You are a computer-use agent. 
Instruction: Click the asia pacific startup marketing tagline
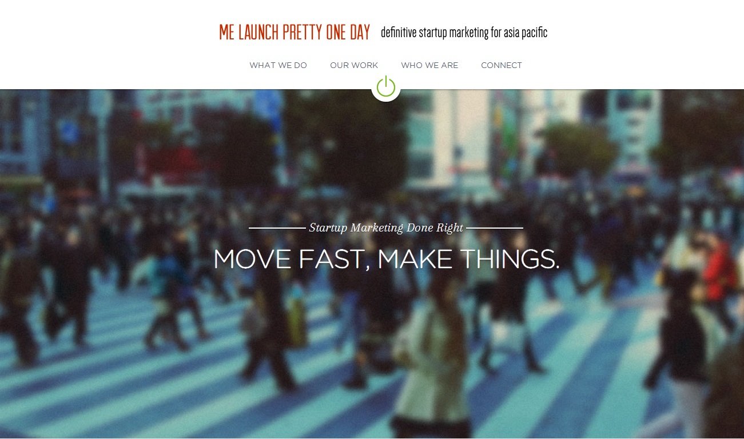coord(464,33)
